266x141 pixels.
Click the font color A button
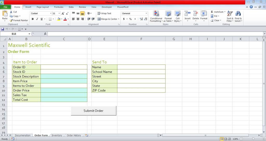(65, 19)
